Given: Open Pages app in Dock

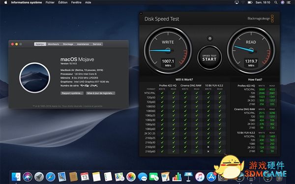Looking at the screenshot, I should pos(165,177).
